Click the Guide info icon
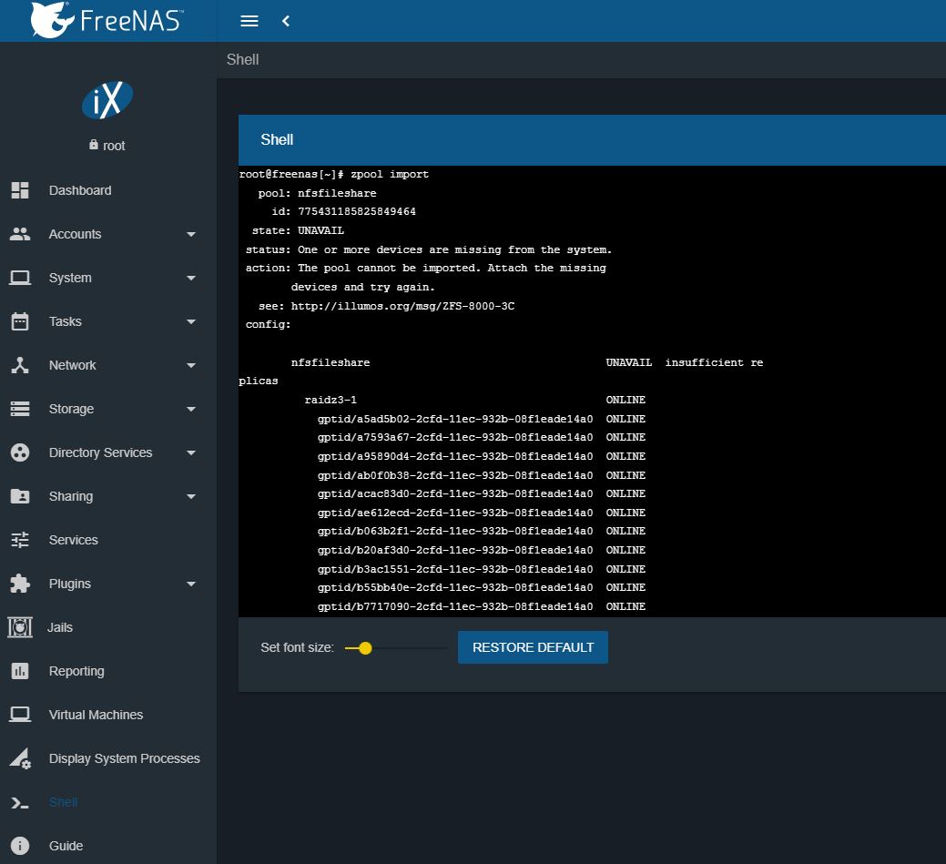 (x=20, y=846)
